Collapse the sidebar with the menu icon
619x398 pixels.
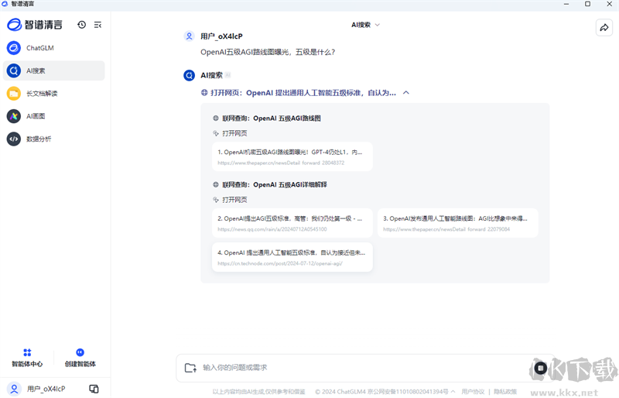[x=97, y=25]
